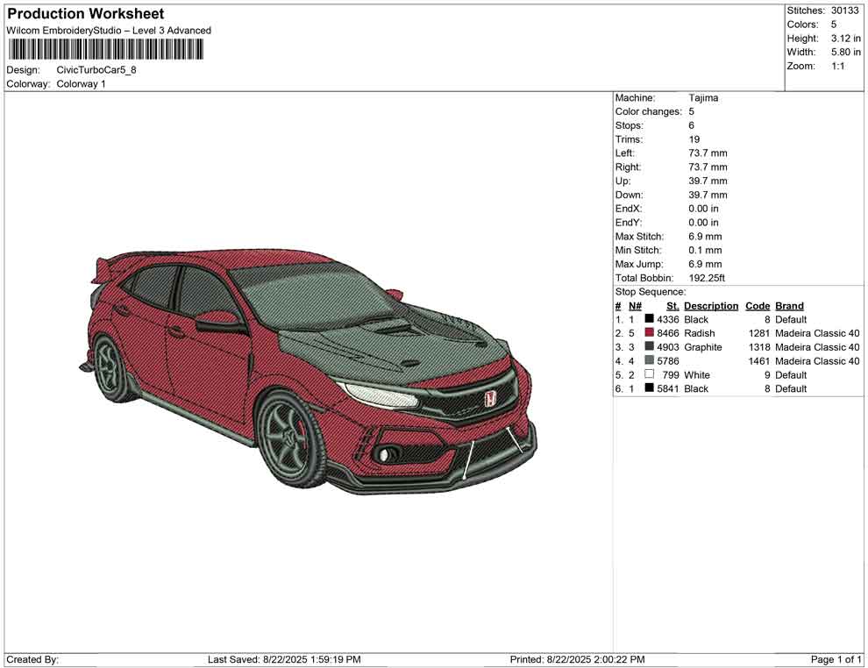Click the Page 1 of 1 footer text
868x668 pixels.
(836, 659)
